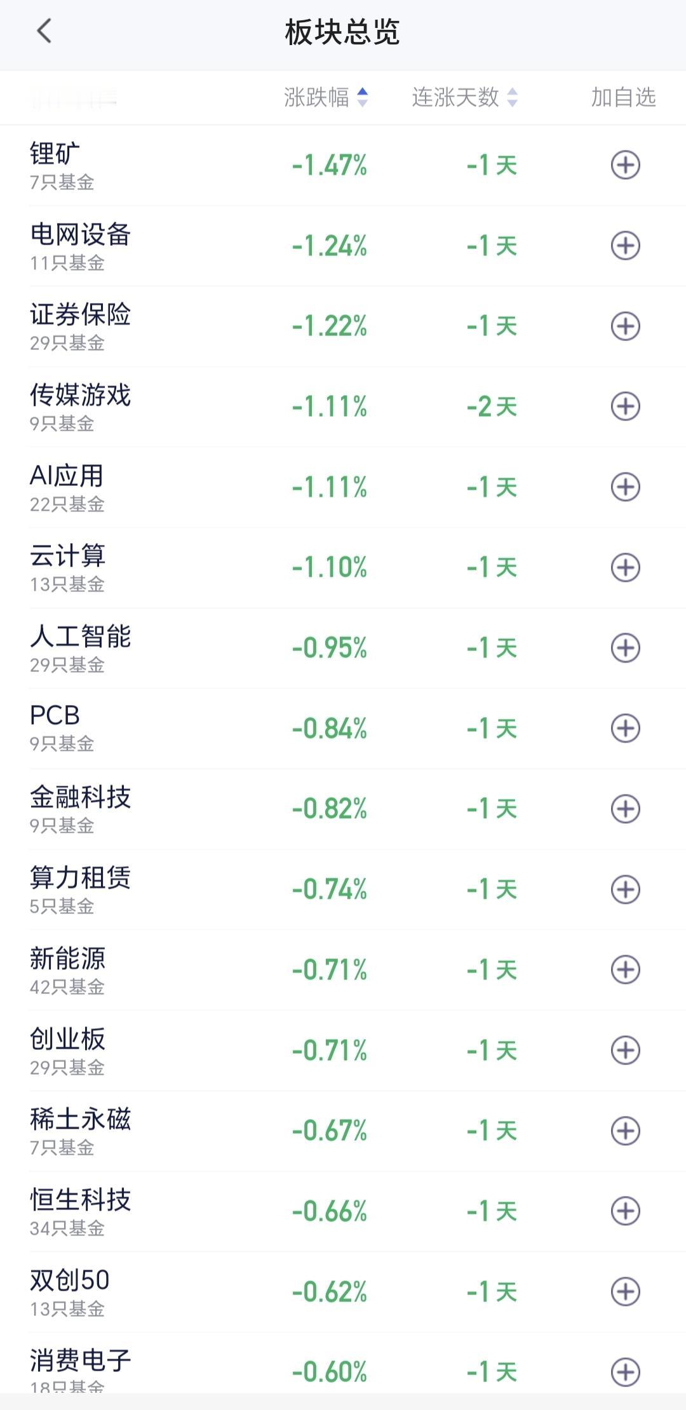Add 电网设备 to watchlist with plus icon
This screenshot has width=686, height=1410.
coord(625,246)
